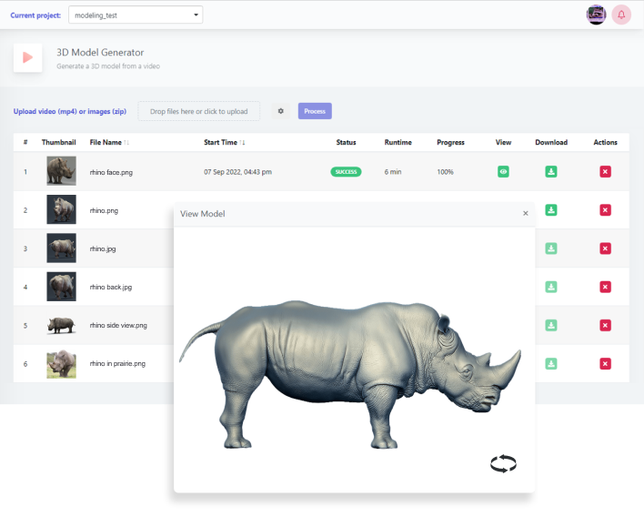Delete the rhino.jpg row
This screenshot has width=644, height=527.
[x=606, y=248]
